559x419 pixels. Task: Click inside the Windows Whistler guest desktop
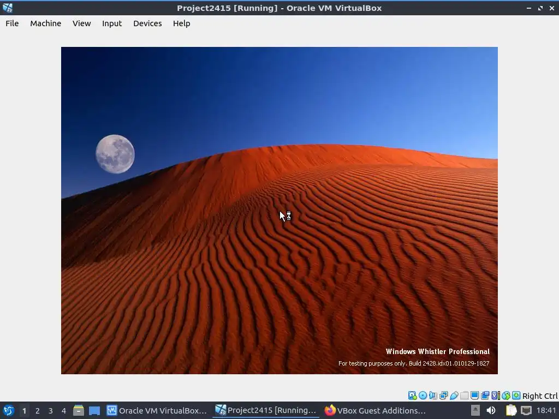point(279,210)
